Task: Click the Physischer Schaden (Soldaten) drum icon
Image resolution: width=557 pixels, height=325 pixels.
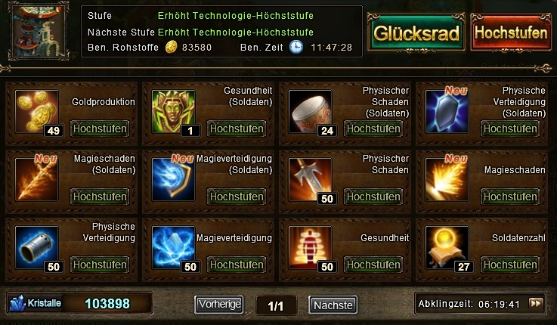Action: click(310, 111)
